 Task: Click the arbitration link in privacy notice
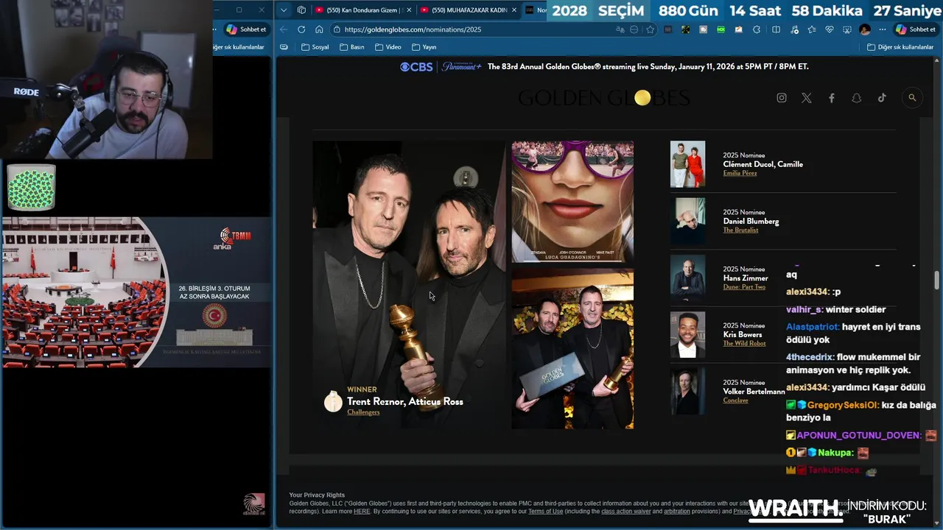click(x=677, y=512)
